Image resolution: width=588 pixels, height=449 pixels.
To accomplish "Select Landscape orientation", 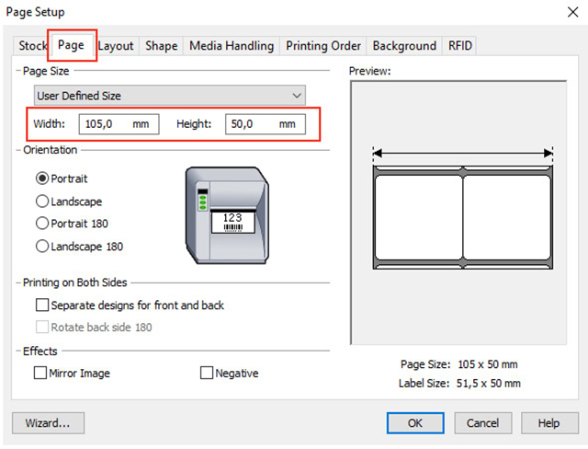I will pyautogui.click(x=42, y=201).
